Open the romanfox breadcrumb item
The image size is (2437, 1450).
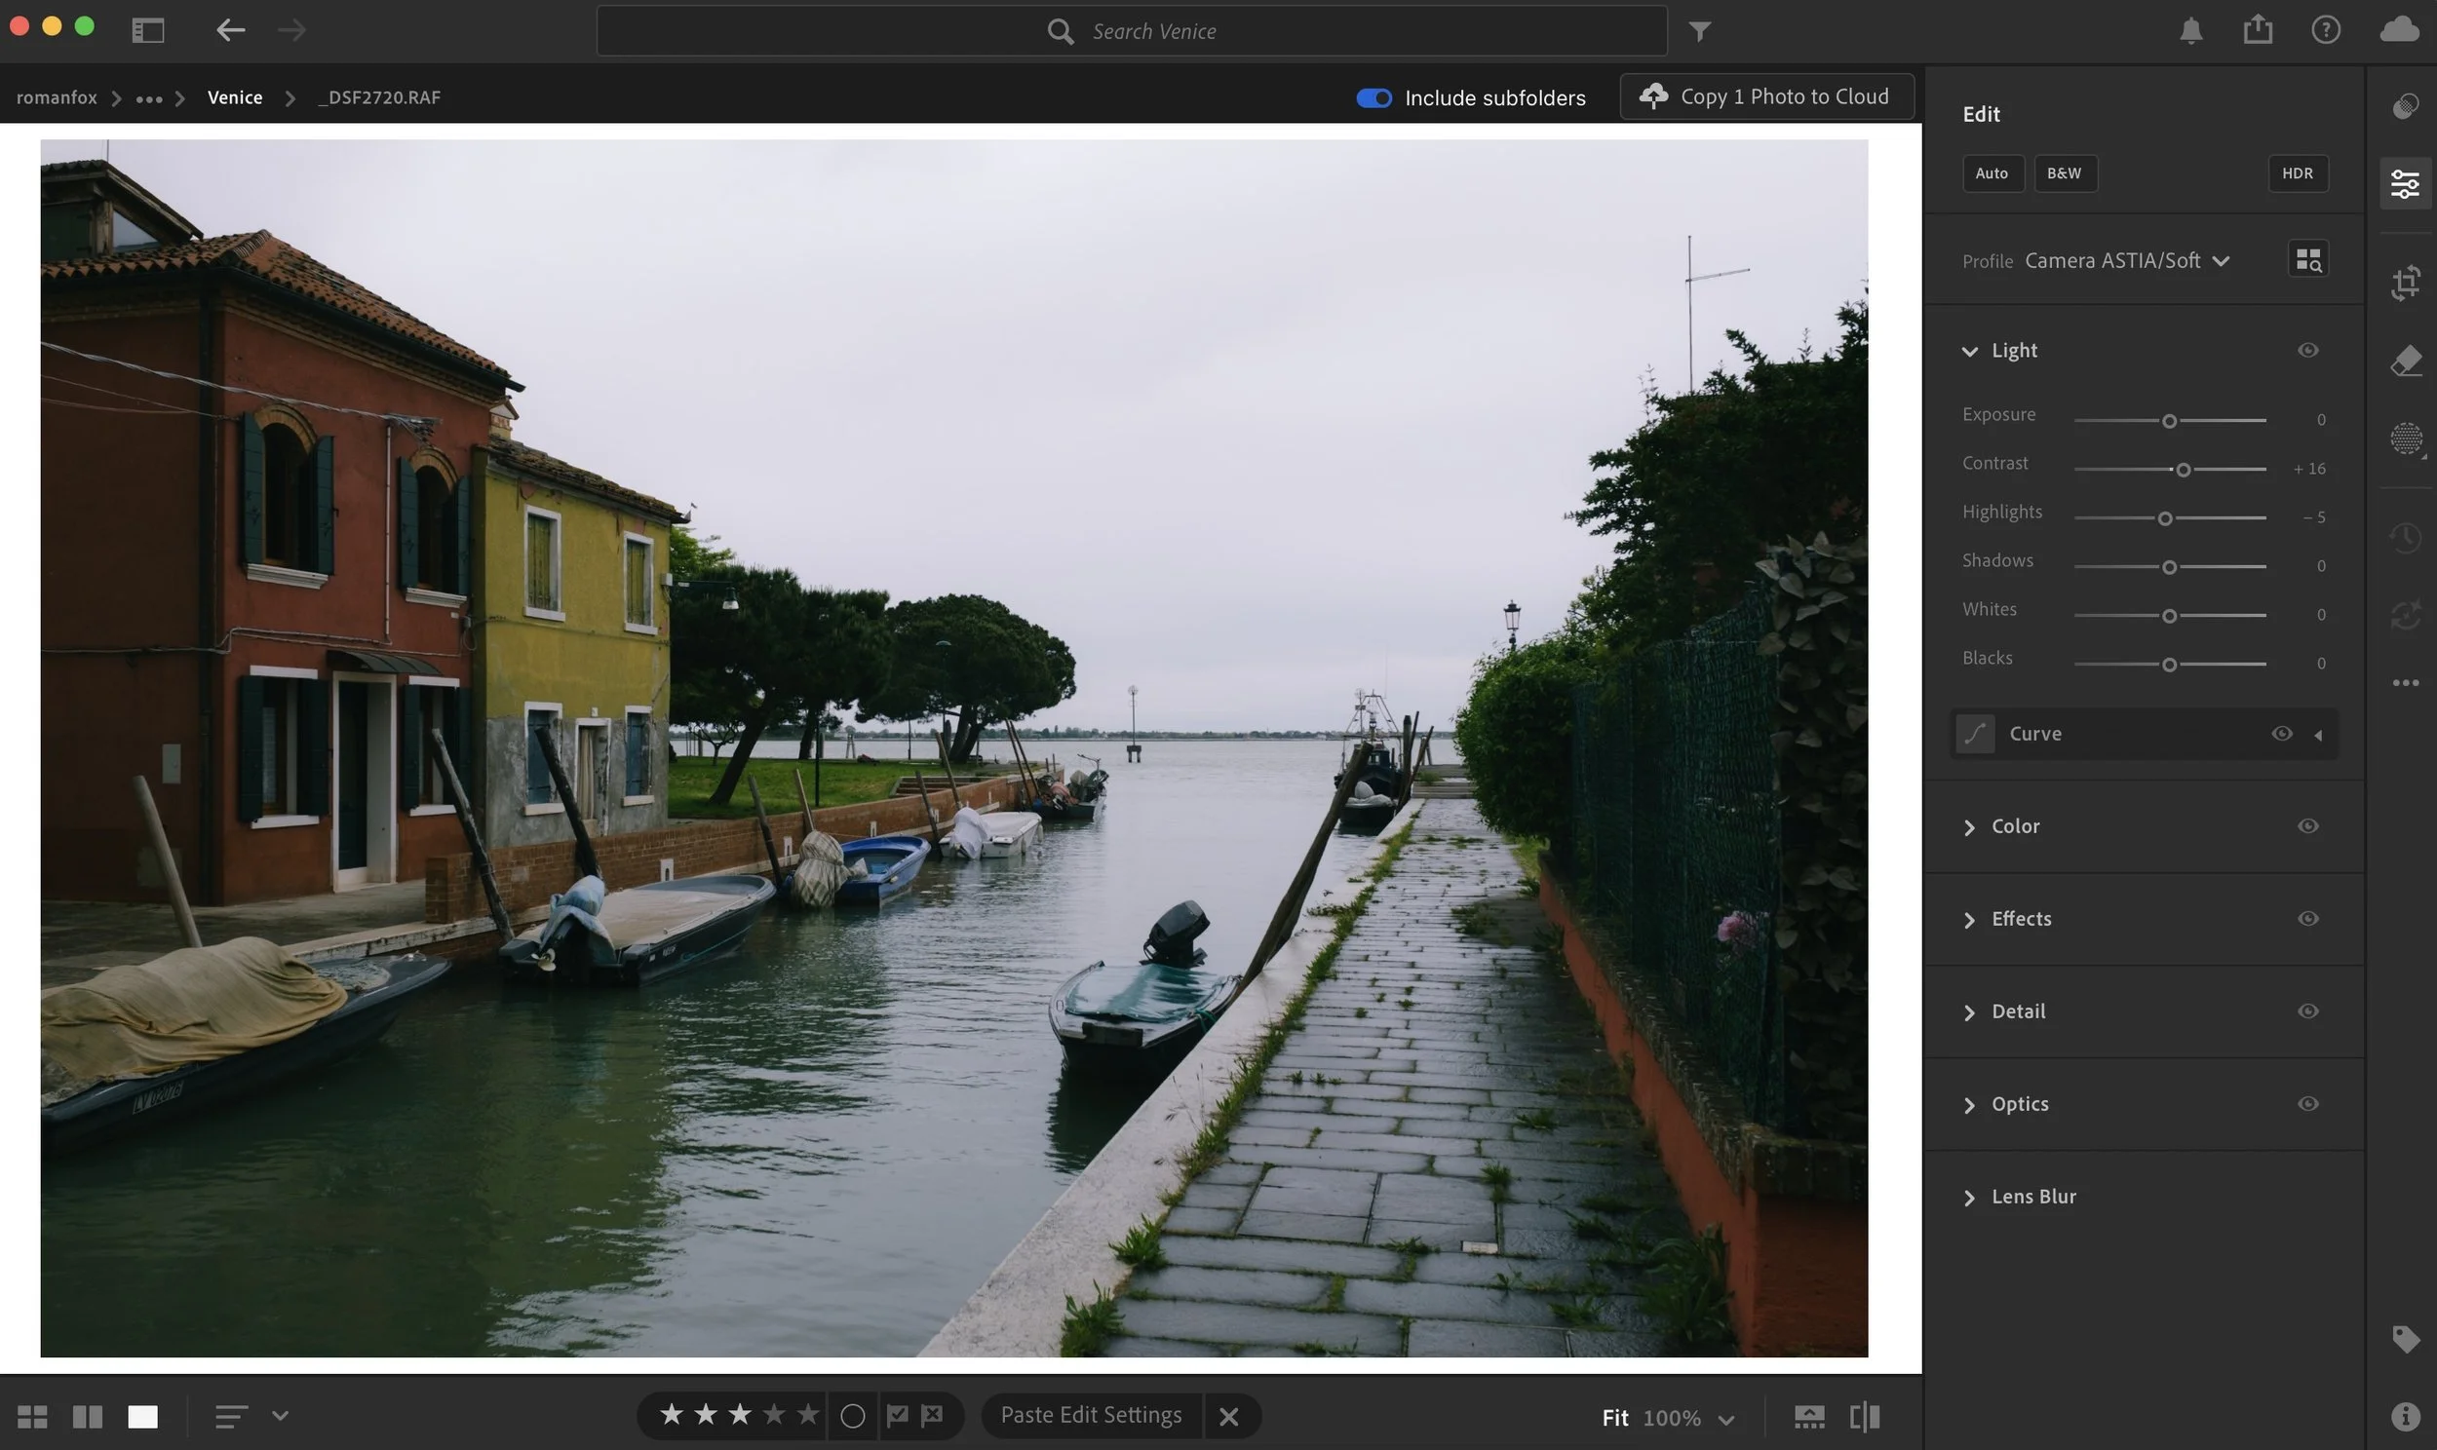point(57,97)
